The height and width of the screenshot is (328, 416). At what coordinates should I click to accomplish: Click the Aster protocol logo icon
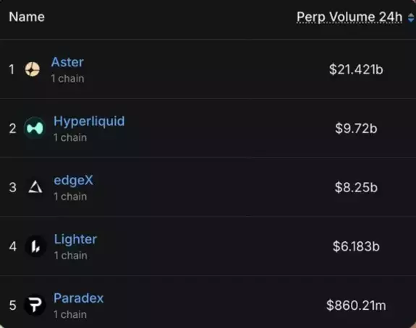tap(33, 69)
